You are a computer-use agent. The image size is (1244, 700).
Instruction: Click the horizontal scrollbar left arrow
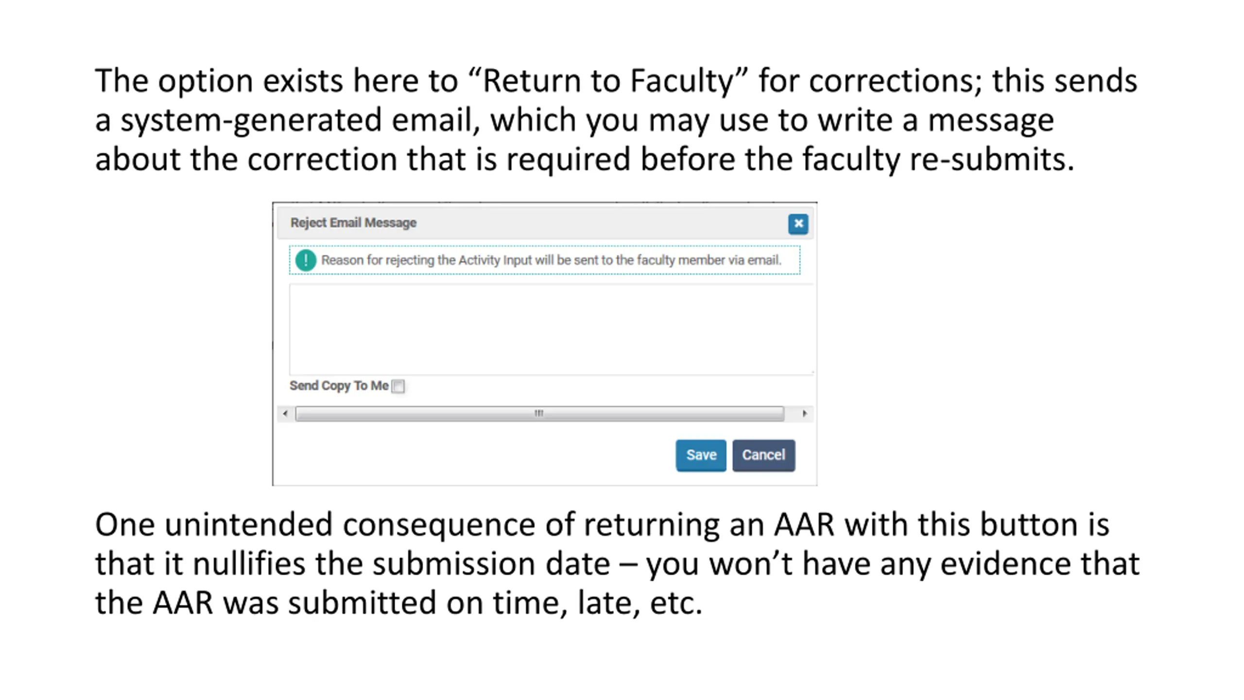coord(285,414)
